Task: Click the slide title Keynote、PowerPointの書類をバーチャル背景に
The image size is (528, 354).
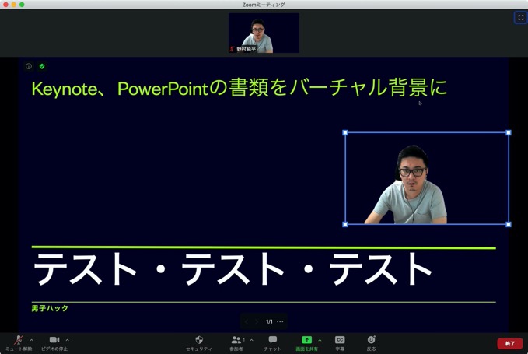Action: (x=239, y=88)
